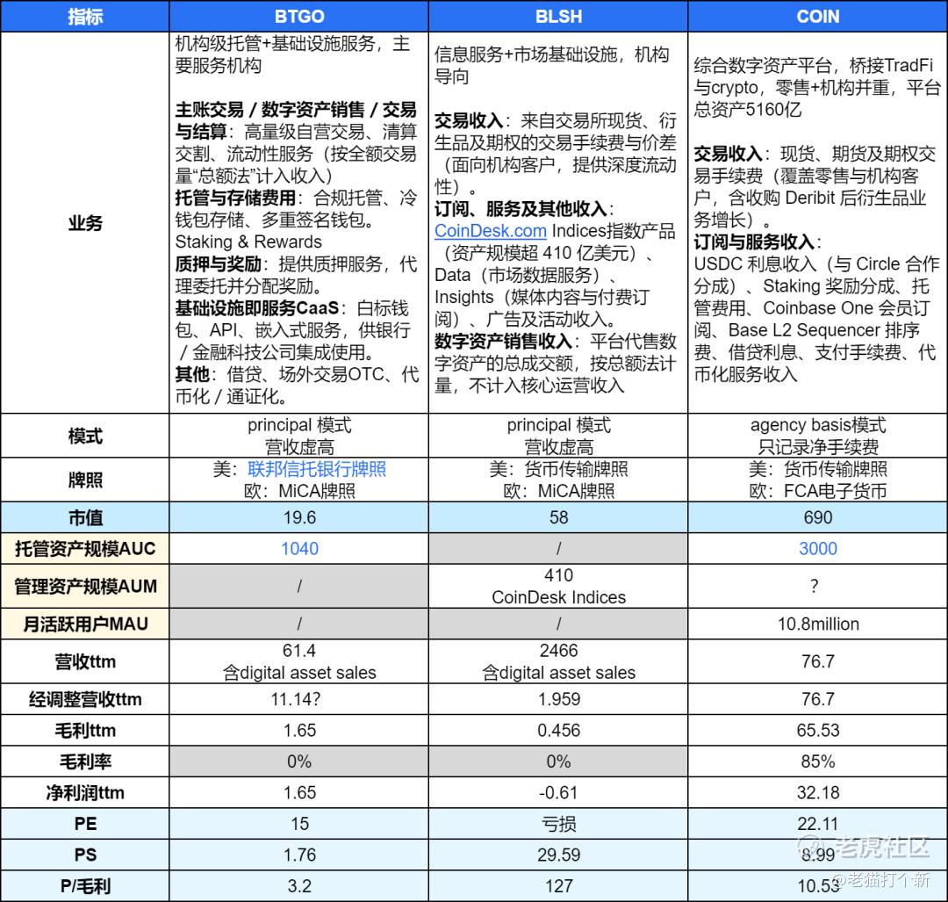Select BLSH revenue cell 2466

pos(558,661)
